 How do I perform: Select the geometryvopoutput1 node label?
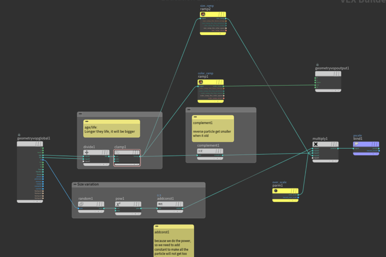(332, 68)
